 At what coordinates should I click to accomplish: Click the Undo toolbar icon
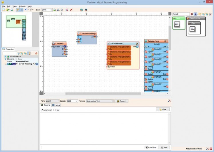26,10
